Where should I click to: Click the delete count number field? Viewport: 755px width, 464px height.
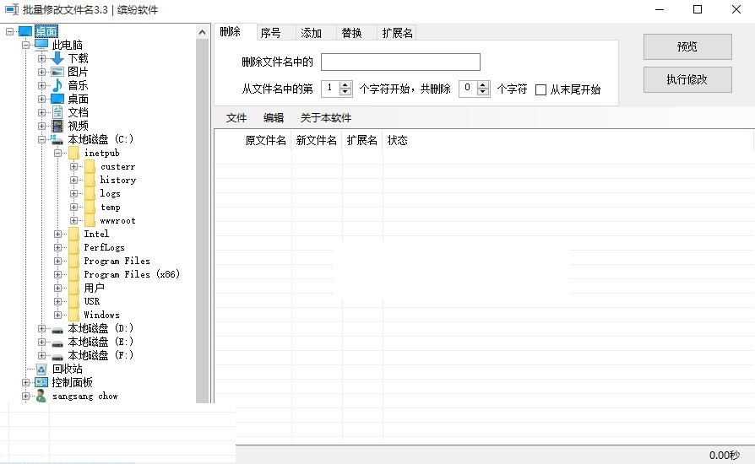(468, 89)
